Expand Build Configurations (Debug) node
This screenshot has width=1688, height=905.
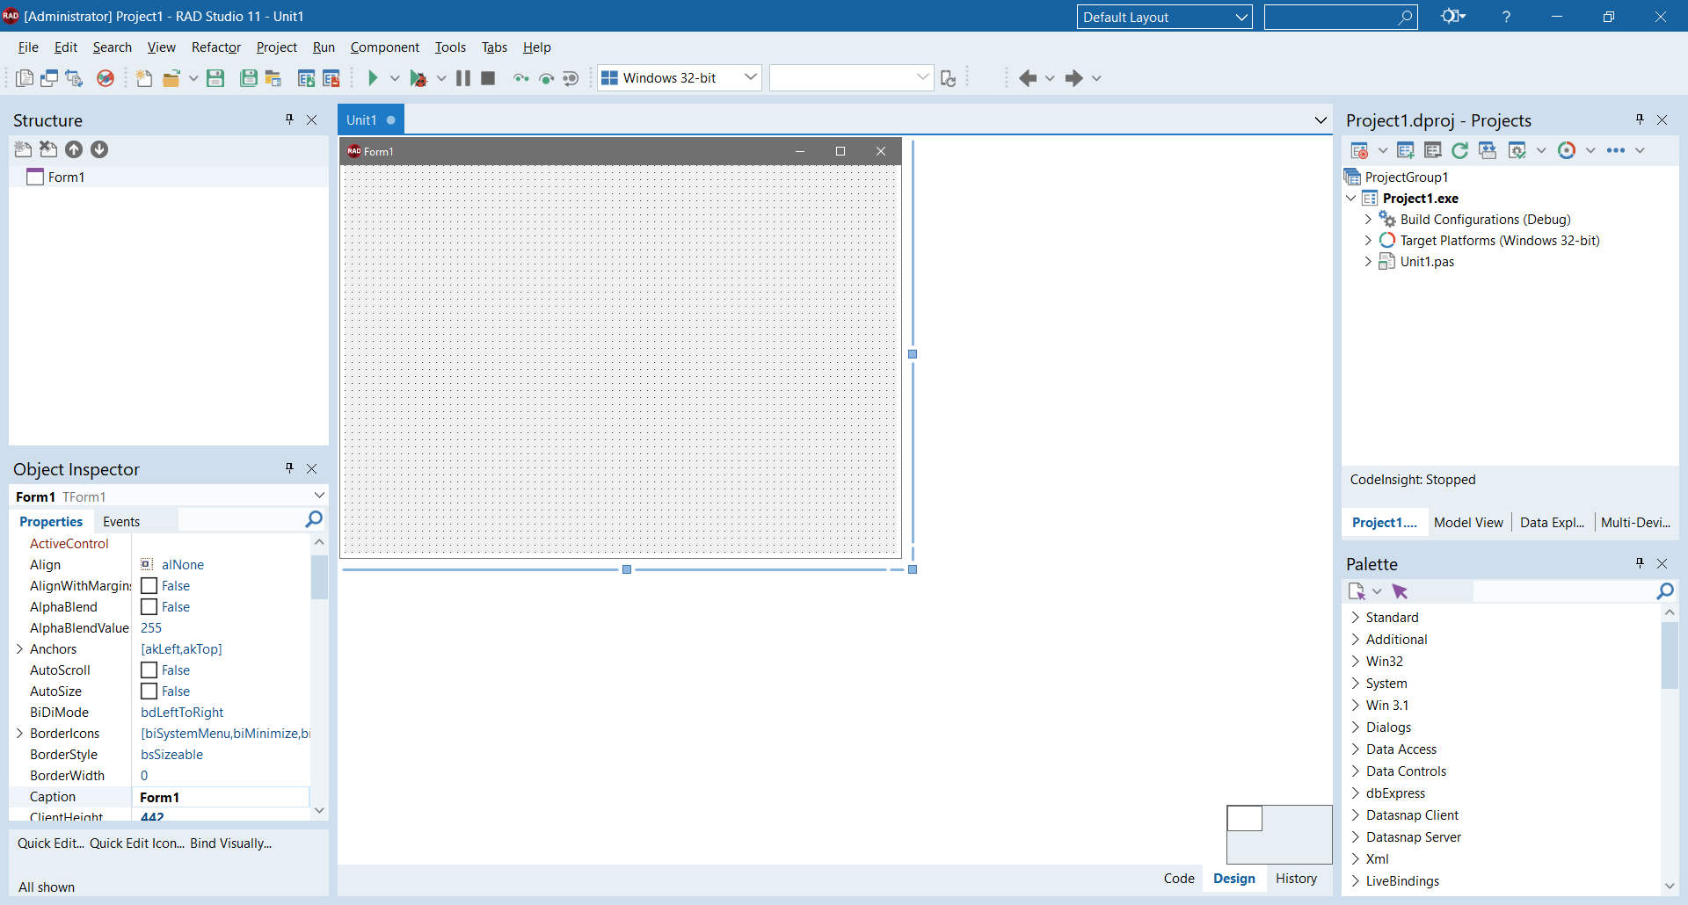click(1368, 220)
